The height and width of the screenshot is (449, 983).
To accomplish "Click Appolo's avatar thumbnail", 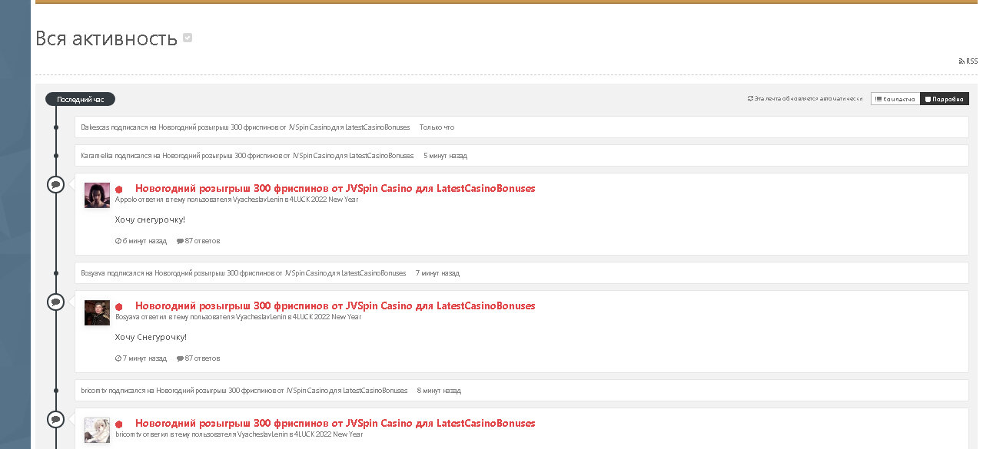I will click(97, 195).
